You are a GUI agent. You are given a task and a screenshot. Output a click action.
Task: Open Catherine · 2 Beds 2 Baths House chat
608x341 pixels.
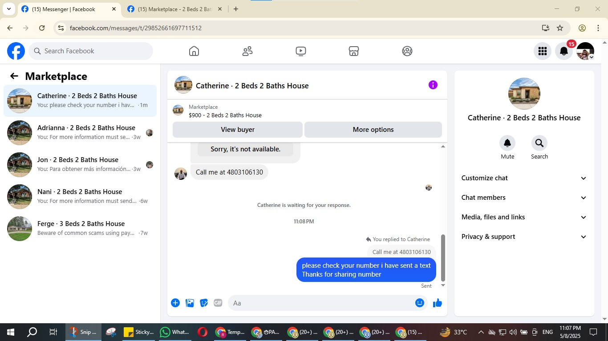(x=80, y=101)
